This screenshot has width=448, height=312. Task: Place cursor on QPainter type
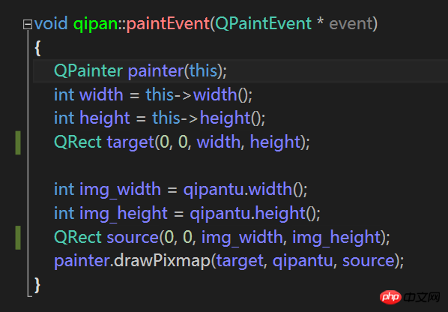click(88, 70)
